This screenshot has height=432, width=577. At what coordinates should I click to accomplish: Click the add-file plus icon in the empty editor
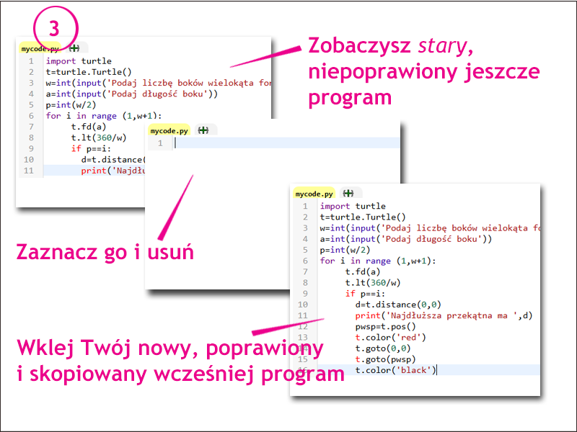[204, 130]
